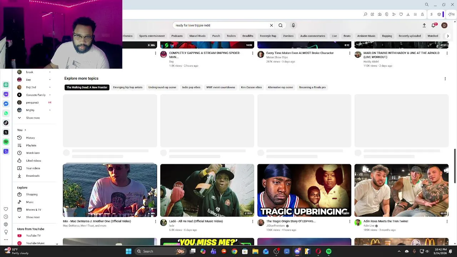Viewport: 457px width, 257px height.
Task: Expand the You section chevron
Action: click(x=25, y=130)
